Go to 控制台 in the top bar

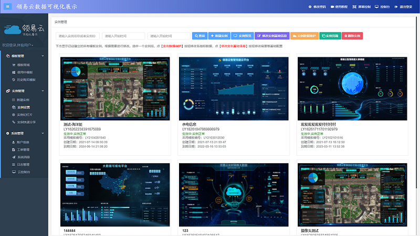pos(382,7)
